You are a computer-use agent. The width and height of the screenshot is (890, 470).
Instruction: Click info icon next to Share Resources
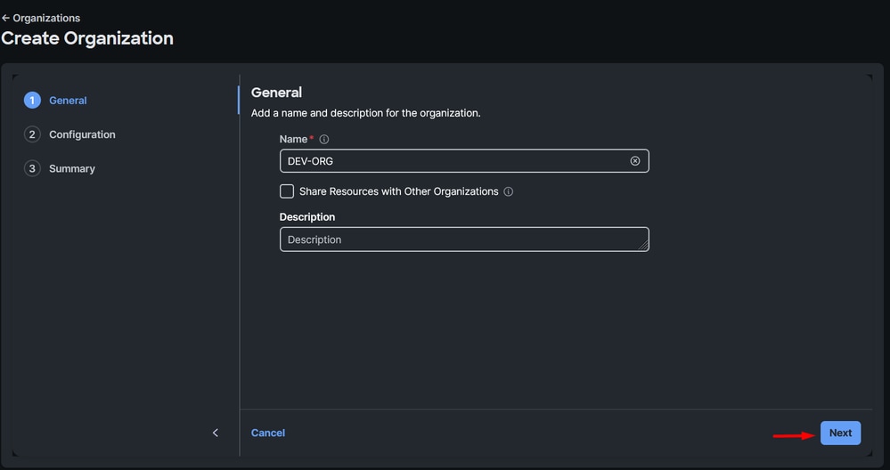[x=509, y=191]
